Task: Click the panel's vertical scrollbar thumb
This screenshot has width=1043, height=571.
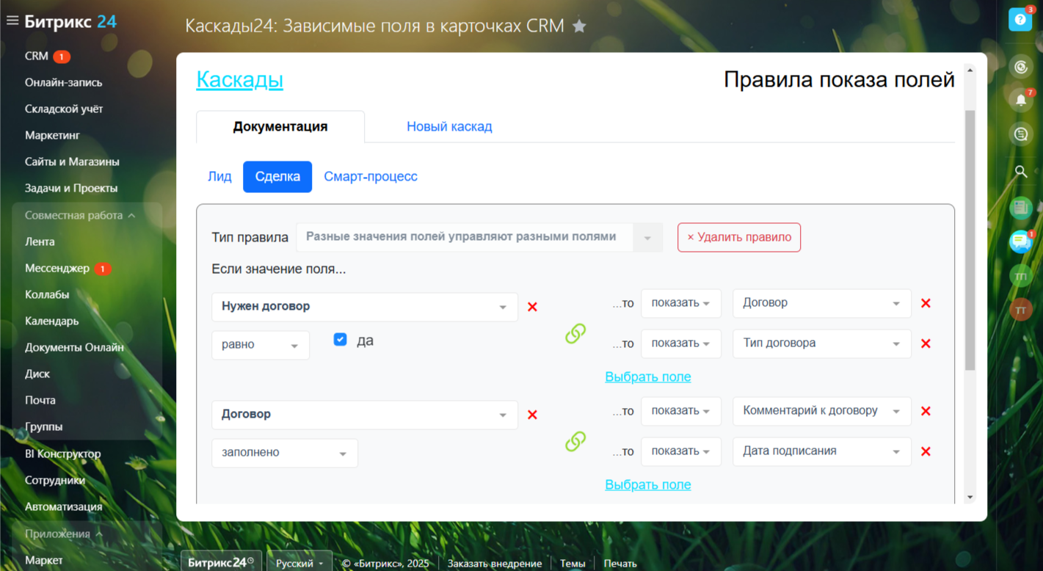Action: click(970, 241)
